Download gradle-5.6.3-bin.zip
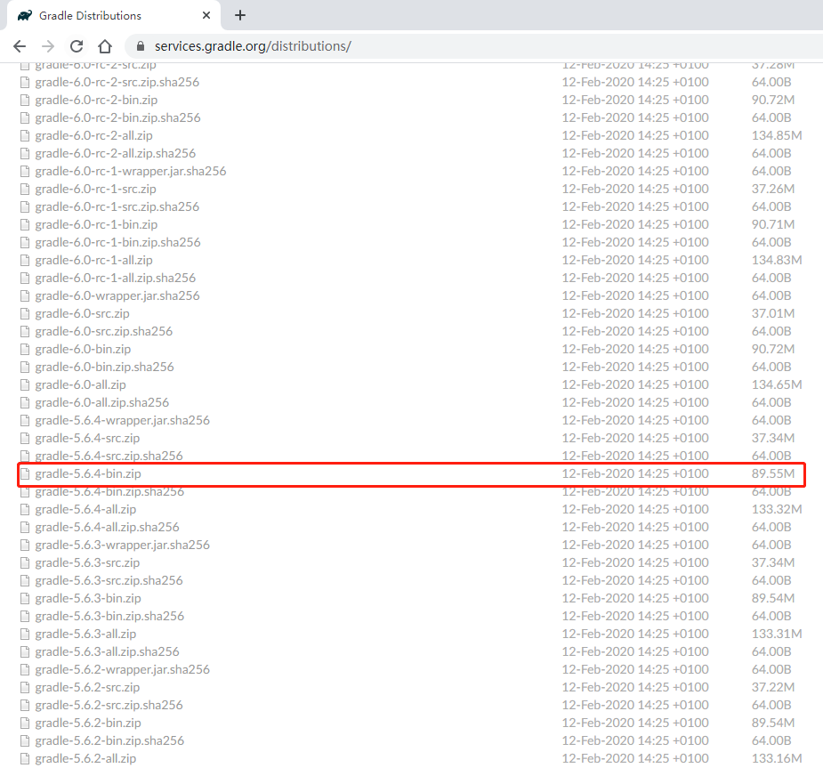This screenshot has height=768, width=823. [x=88, y=598]
